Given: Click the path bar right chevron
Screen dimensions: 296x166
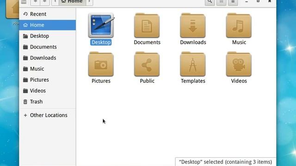Looking at the screenshot, I should click(x=89, y=2).
